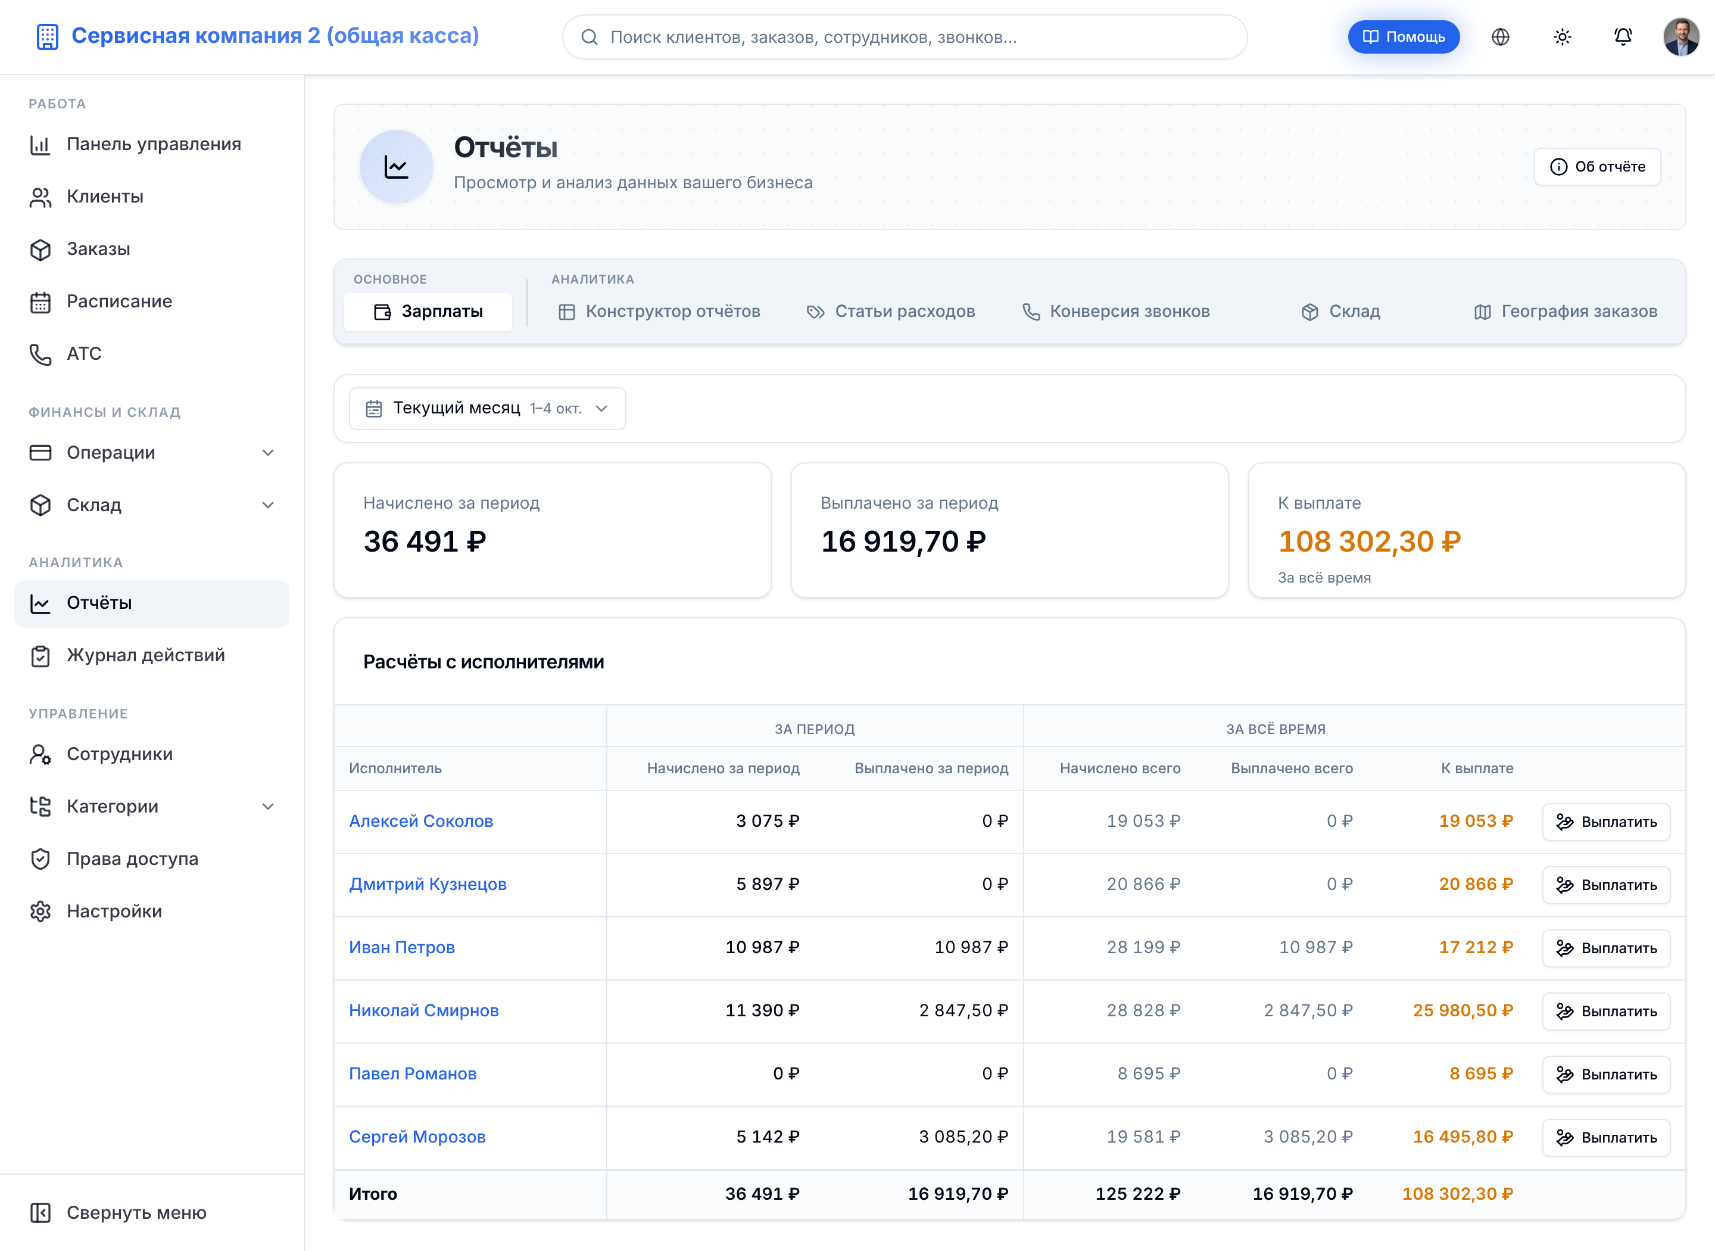
Task: Click Выплатить for Сергей Морозов
Action: point(1606,1137)
